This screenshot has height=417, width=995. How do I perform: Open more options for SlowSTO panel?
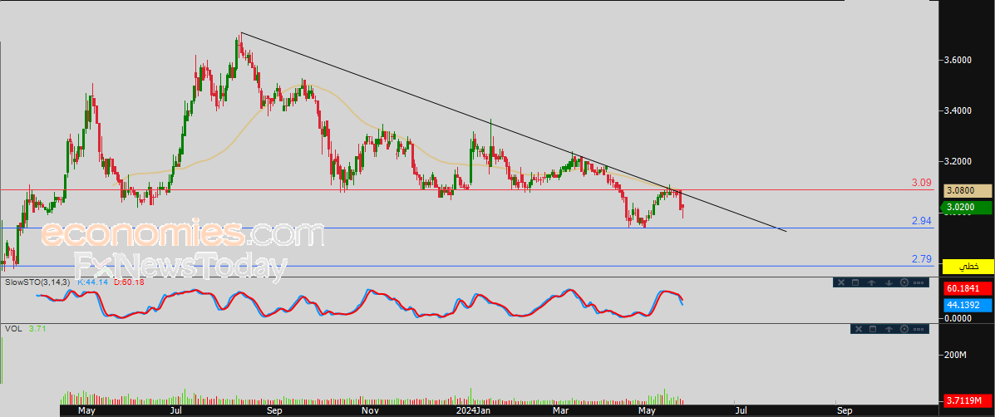[919, 282]
